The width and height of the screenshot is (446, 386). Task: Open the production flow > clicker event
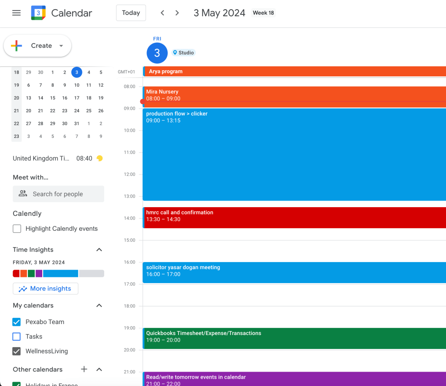(x=294, y=154)
